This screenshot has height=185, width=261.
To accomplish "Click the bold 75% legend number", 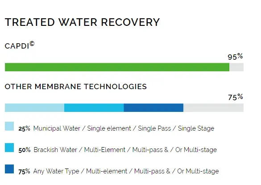I will point(24,172).
